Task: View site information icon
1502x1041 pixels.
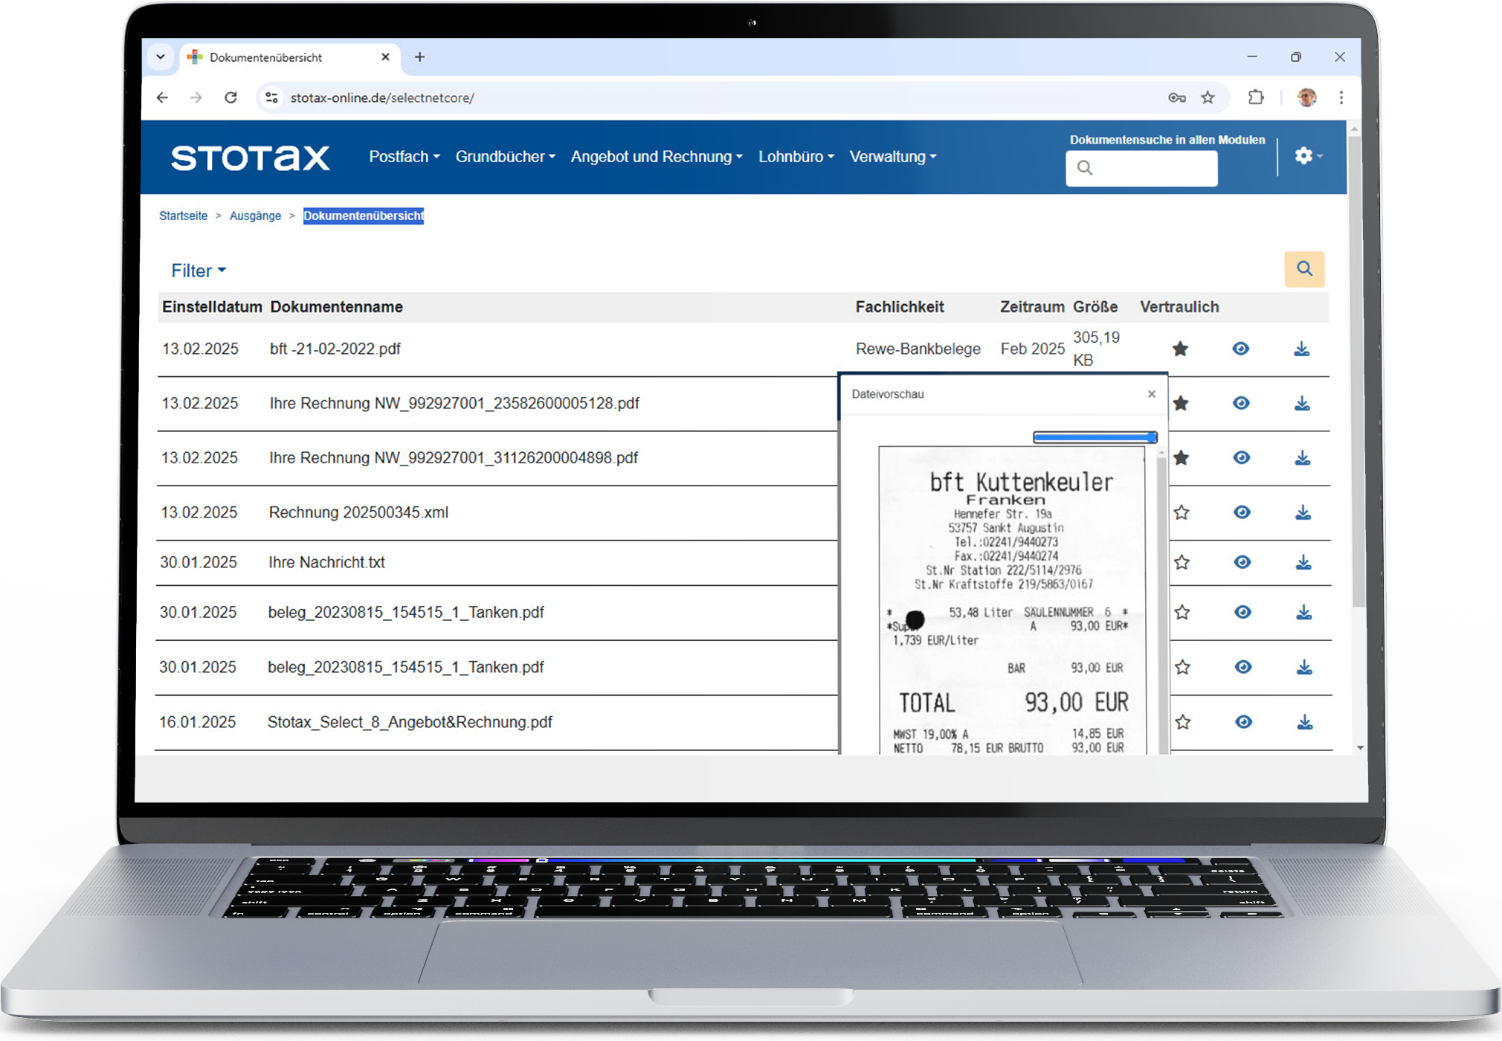Action: tap(272, 97)
